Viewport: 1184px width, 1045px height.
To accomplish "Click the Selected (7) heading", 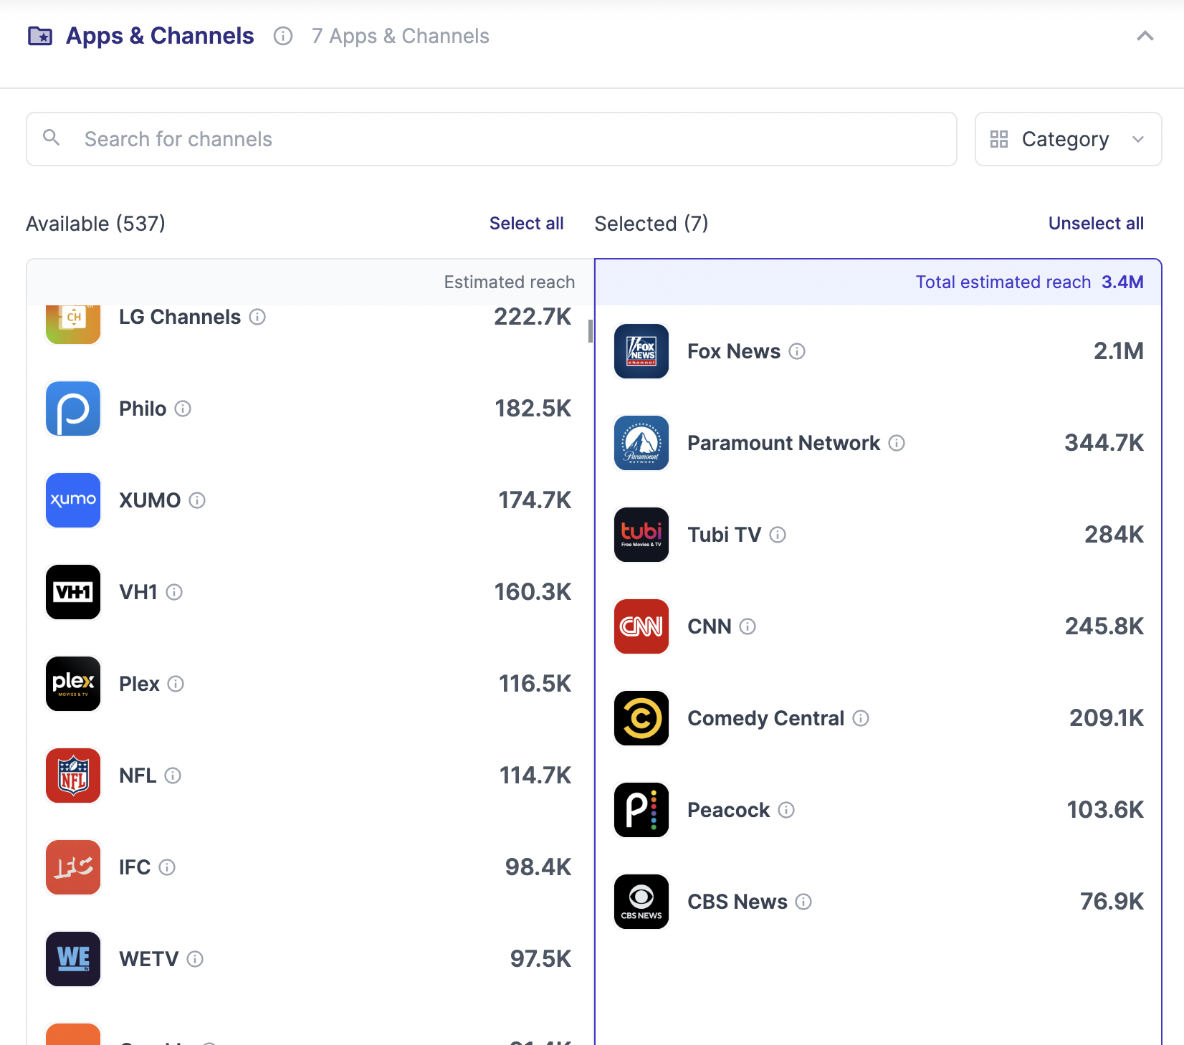I will [651, 224].
